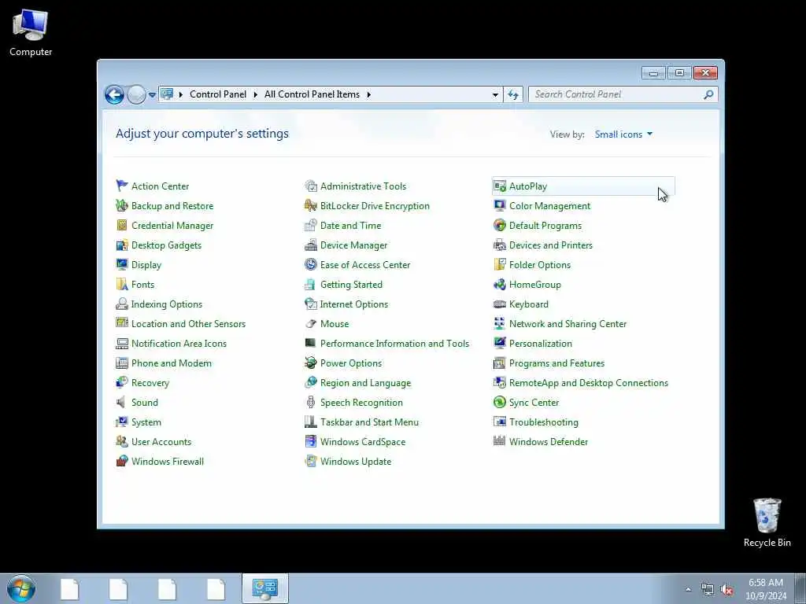Expand the View by Small icons dropdown
Screen dimensions: 806x604
[623, 134]
